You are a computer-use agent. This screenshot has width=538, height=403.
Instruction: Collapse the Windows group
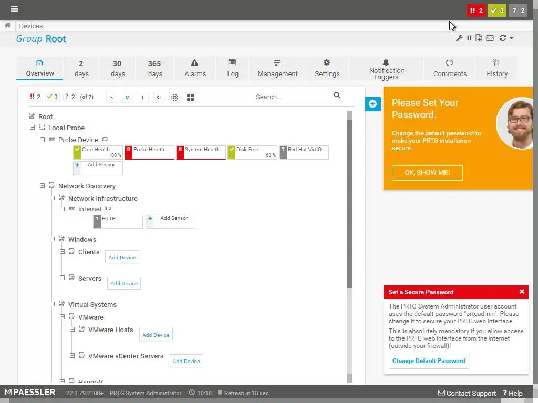pos(52,239)
